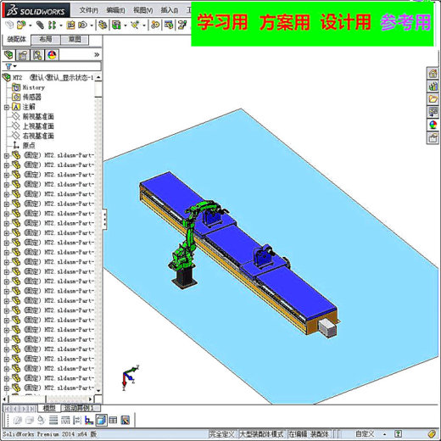Click the tree scrollbar down arrow
This screenshot has width=441, height=441.
pyautogui.click(x=98, y=391)
